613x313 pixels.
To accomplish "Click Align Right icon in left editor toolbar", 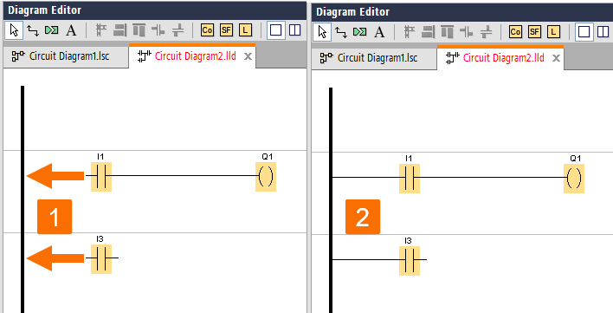I will coord(120,30).
